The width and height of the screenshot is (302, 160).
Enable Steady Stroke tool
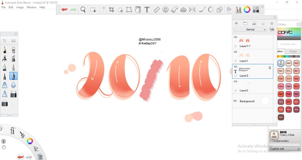[202, 10]
